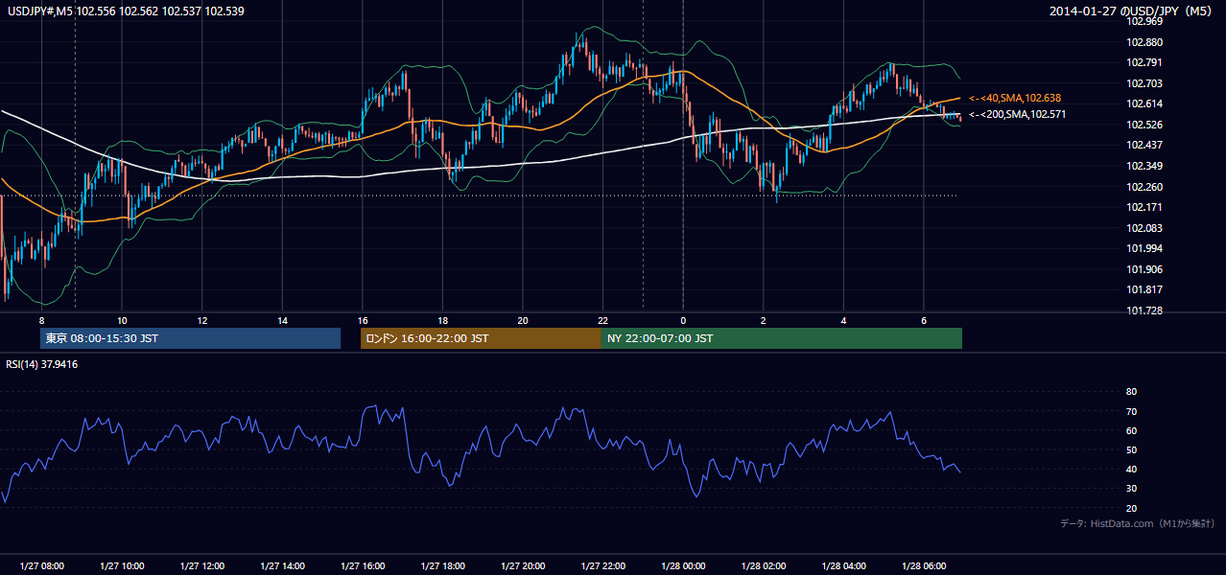The width and height of the screenshot is (1226, 575).
Task: Click price axis value 102.703
Action: click(1144, 83)
